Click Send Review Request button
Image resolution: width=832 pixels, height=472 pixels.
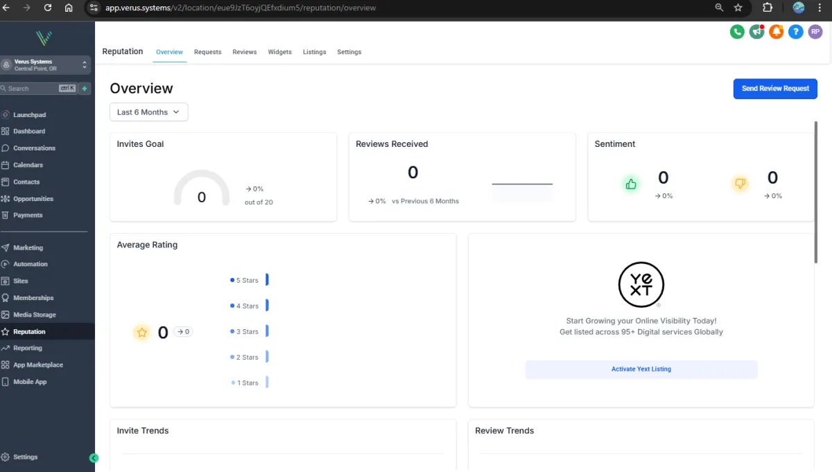(x=775, y=89)
